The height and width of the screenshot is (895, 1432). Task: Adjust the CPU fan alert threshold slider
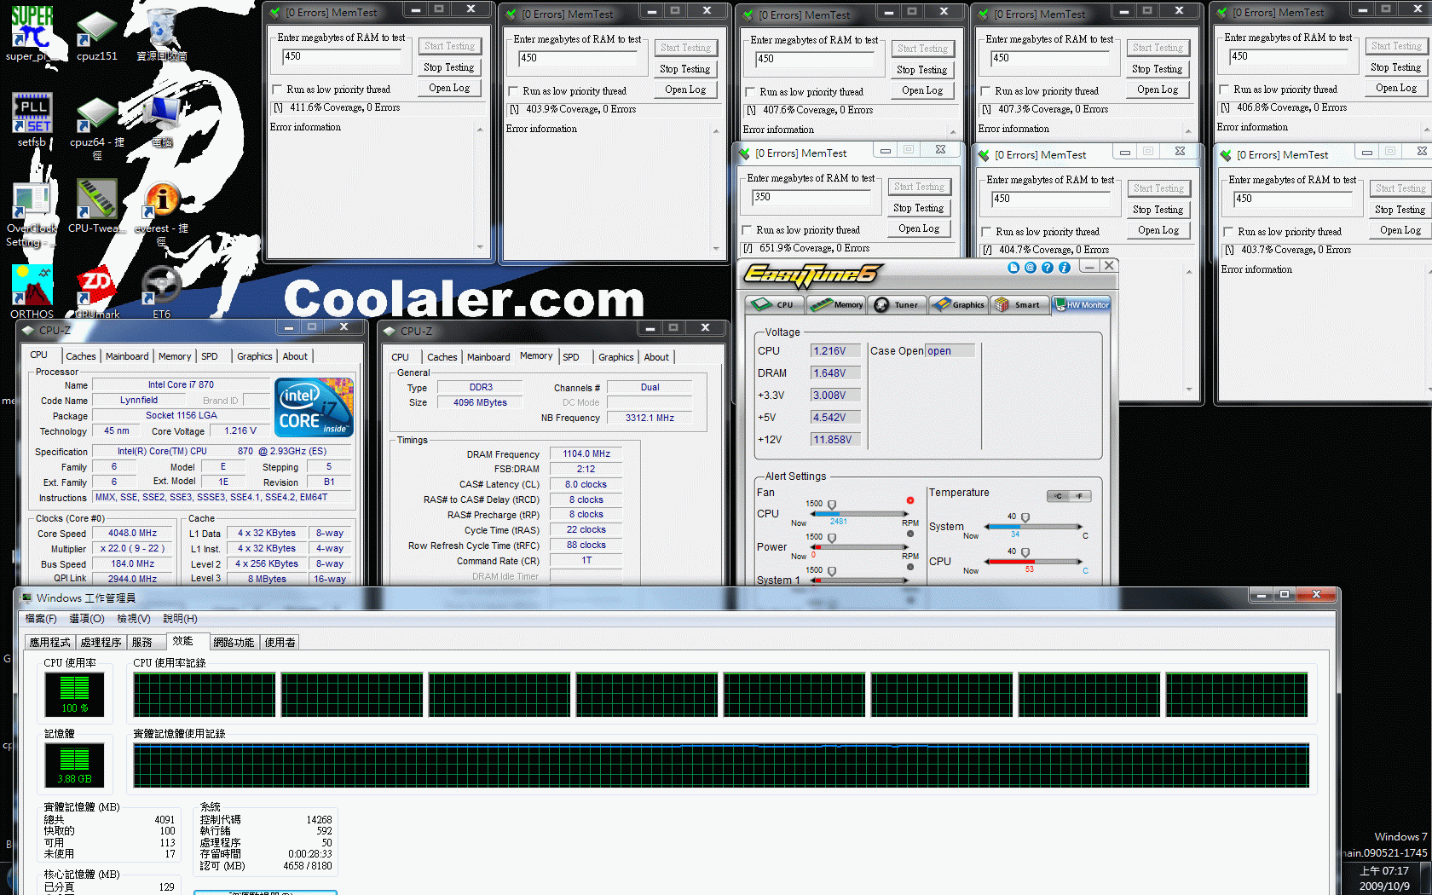coord(832,505)
